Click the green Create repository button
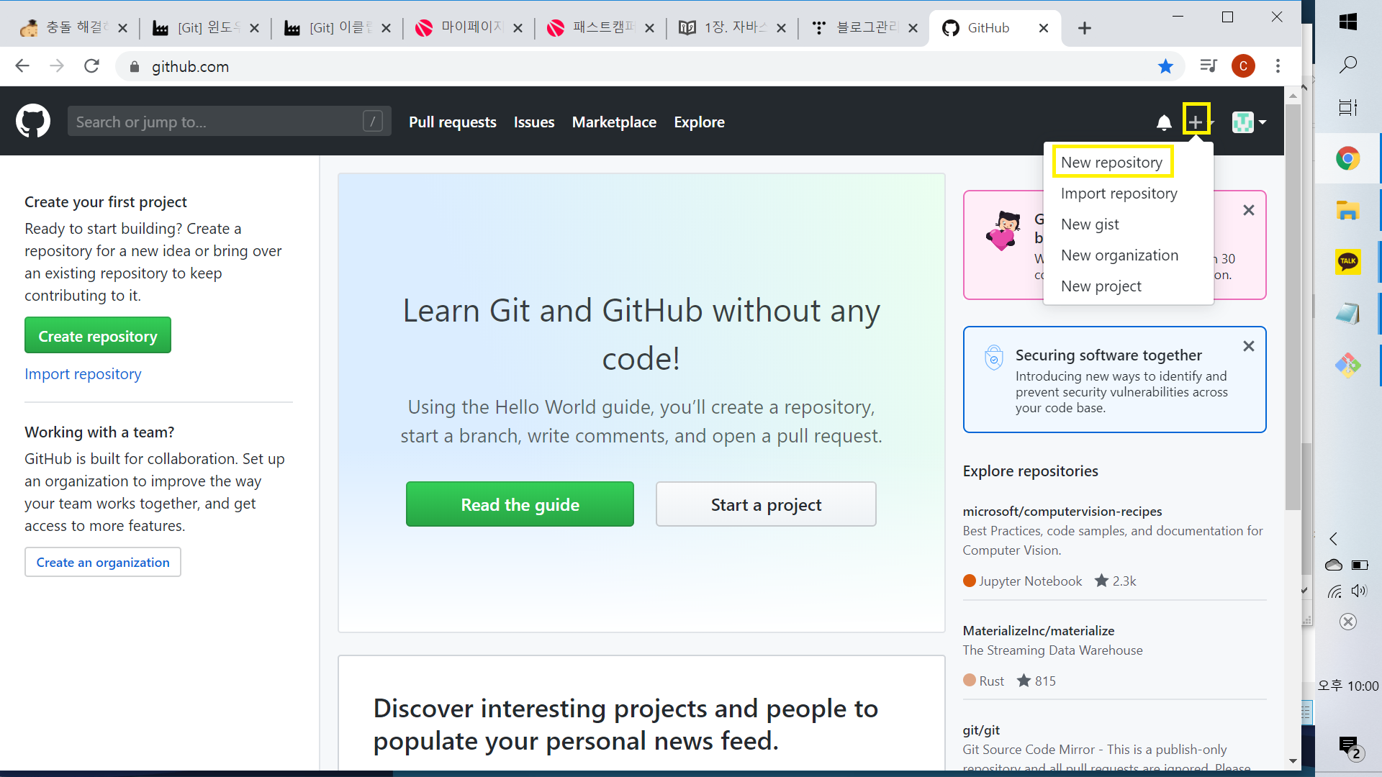The width and height of the screenshot is (1382, 777). [x=98, y=336]
